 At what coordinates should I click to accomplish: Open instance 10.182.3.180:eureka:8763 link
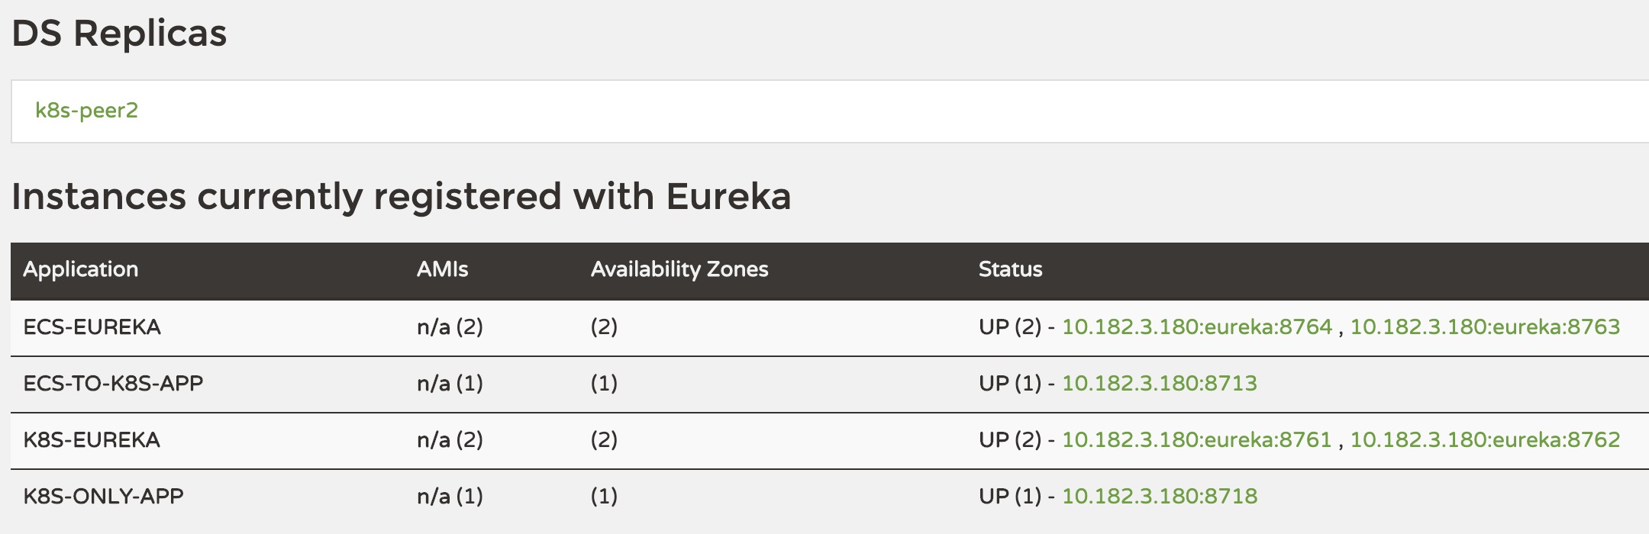pos(1485,327)
